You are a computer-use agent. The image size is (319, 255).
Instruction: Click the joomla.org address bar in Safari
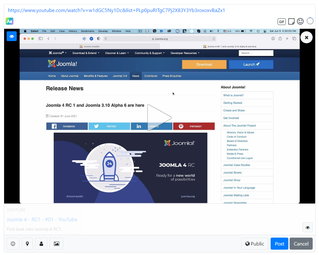[160, 39]
